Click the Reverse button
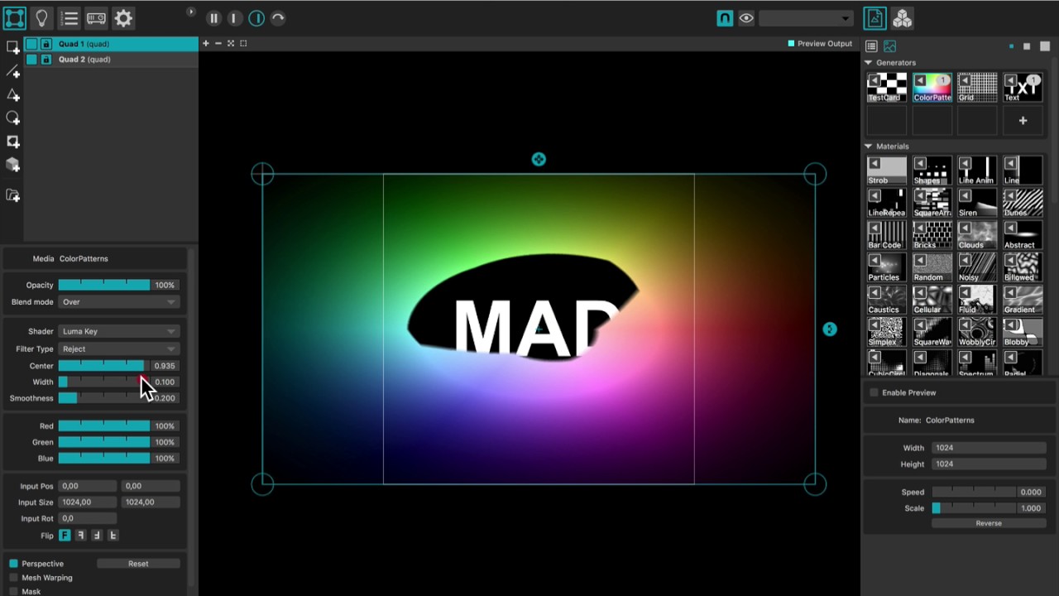Viewport: 1059px width, 596px height. point(989,523)
